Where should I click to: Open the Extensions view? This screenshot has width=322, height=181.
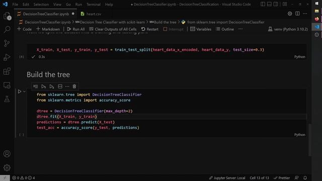click(7, 71)
